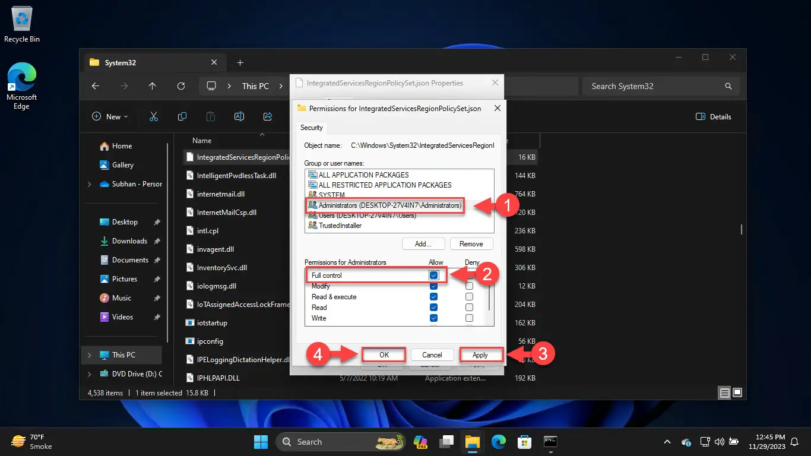811x456 pixels.
Task: Add a new Explorer tab with plus button
Action: click(x=240, y=62)
